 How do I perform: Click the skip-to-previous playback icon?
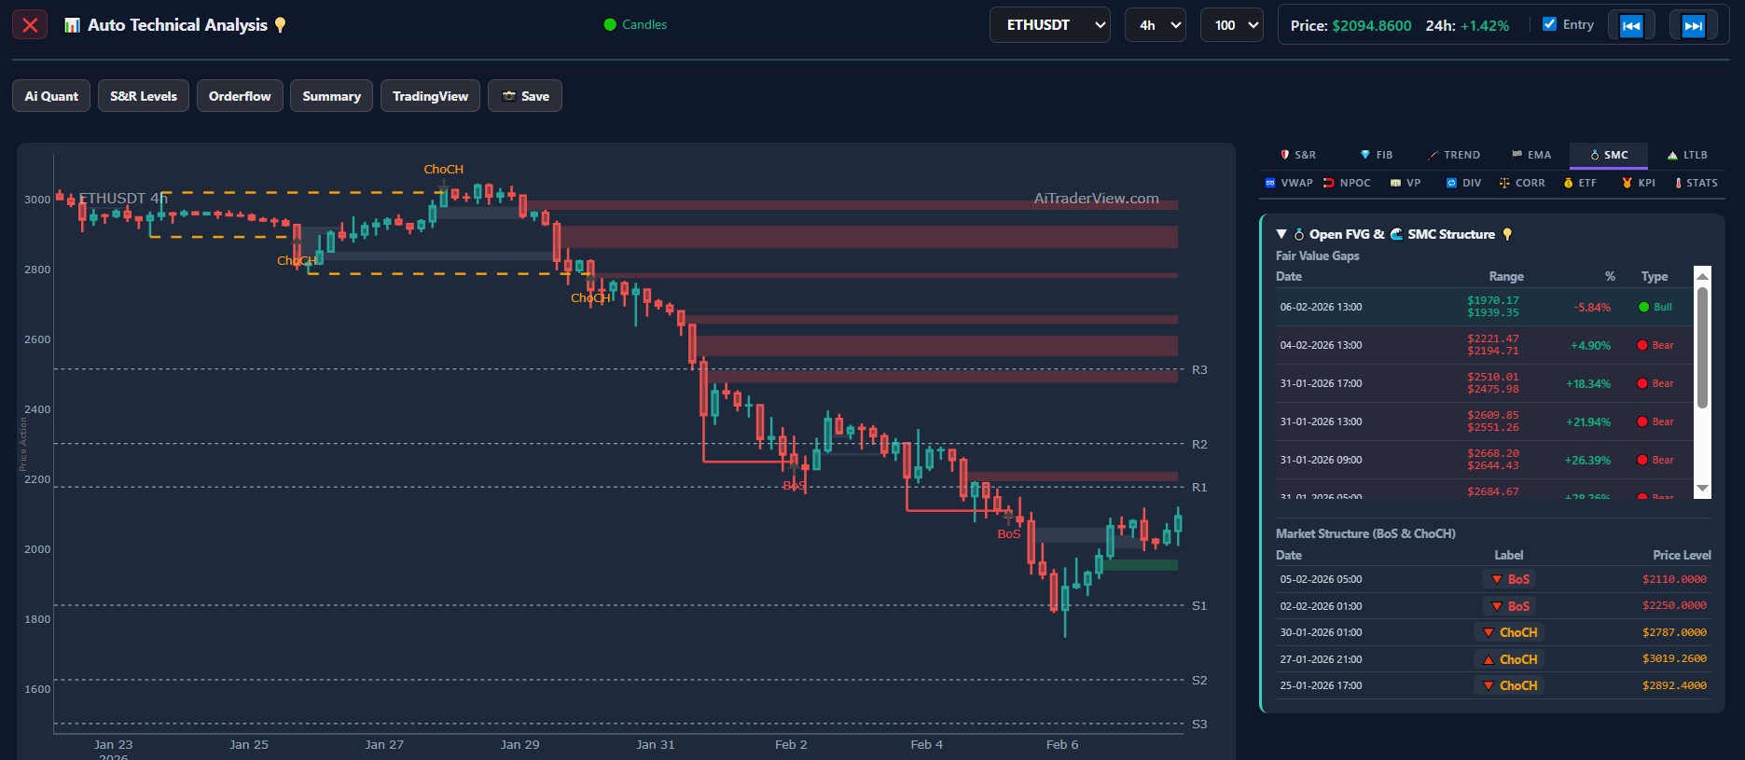coord(1631,25)
